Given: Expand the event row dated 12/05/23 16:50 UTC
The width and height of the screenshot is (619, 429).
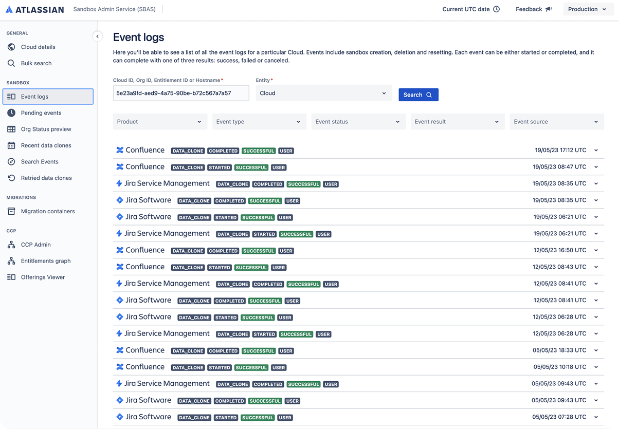Looking at the screenshot, I should click(596, 250).
